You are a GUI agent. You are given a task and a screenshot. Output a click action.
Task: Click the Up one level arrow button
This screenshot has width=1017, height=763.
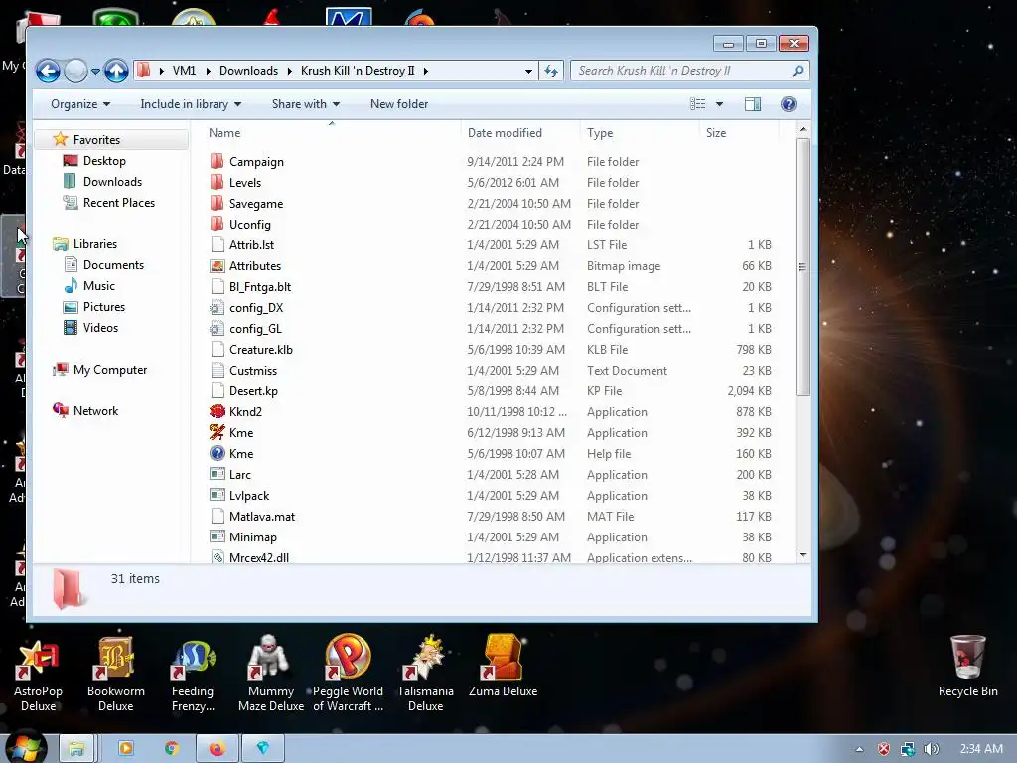click(116, 71)
